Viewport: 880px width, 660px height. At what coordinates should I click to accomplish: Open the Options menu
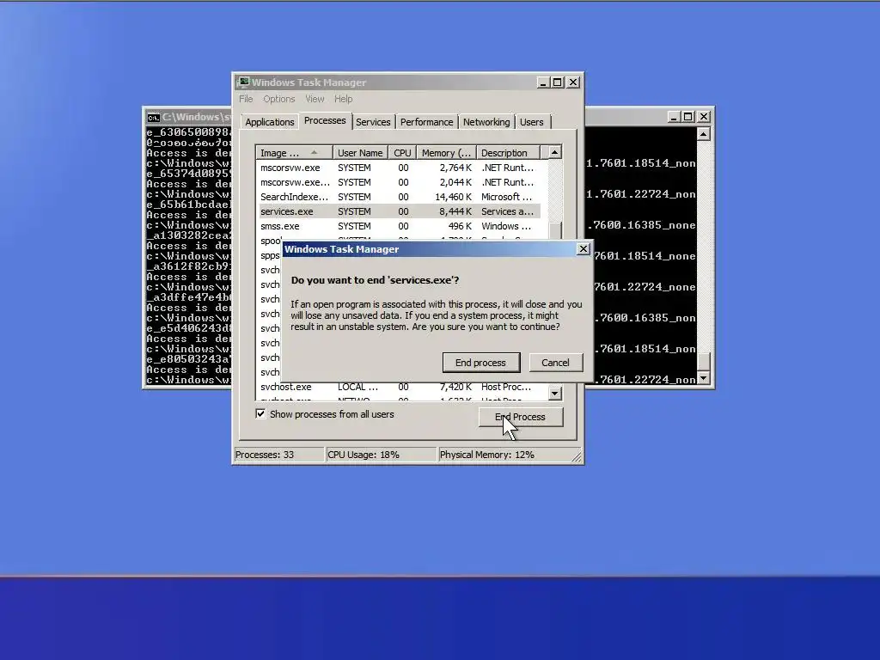(x=279, y=99)
